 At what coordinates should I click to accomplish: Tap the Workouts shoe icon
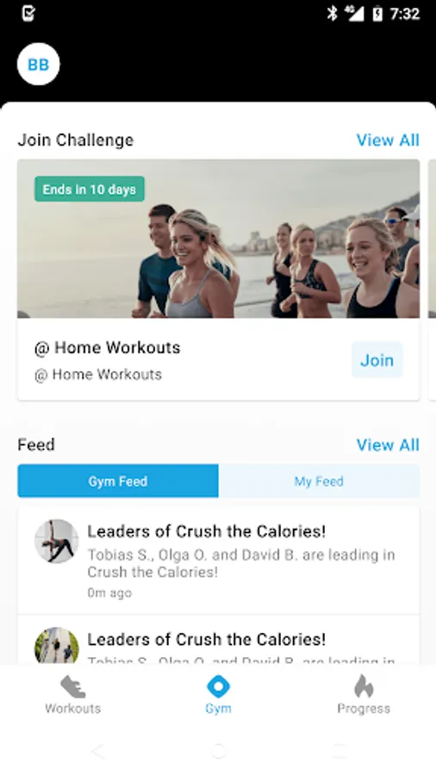(x=72, y=686)
